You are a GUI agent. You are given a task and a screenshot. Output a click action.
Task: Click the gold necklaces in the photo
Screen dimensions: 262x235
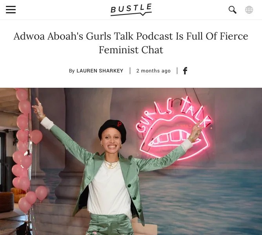tap(112, 164)
